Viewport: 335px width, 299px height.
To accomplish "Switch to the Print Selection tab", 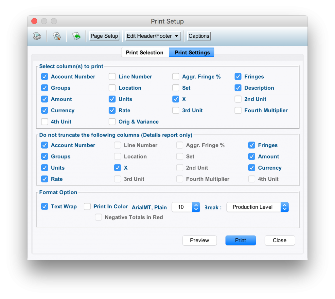I will coord(145,53).
